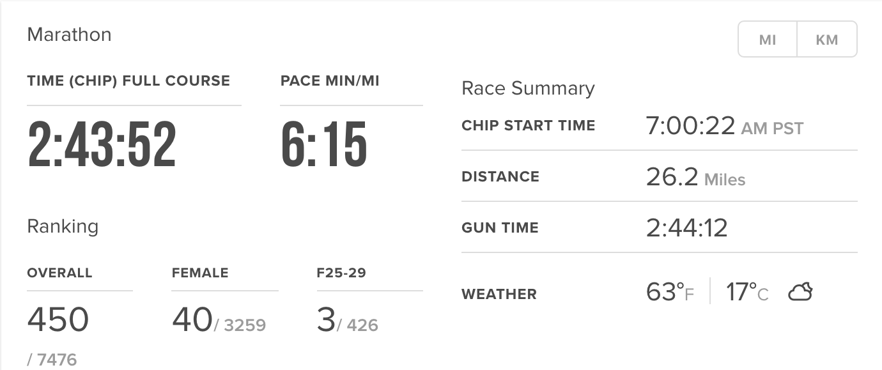Click the partly cloudy weather icon
Image resolution: width=882 pixels, height=370 pixels.
(x=800, y=293)
